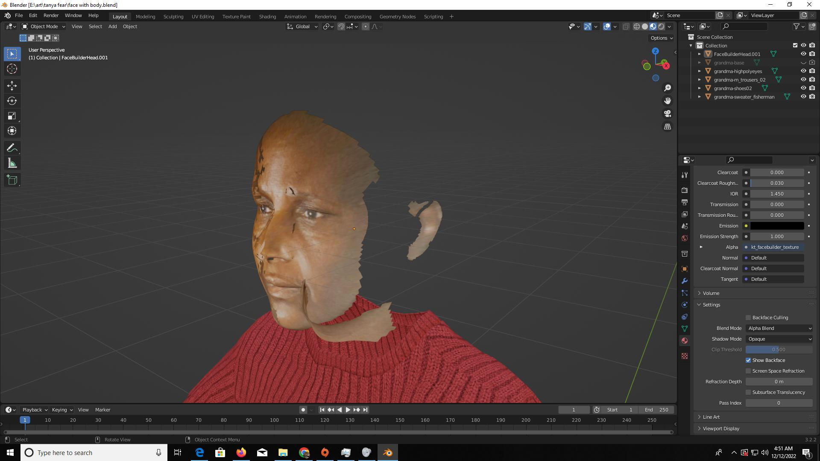Viewport: 820px width, 461px height.
Task: Open the File menu
Action: tap(19, 15)
